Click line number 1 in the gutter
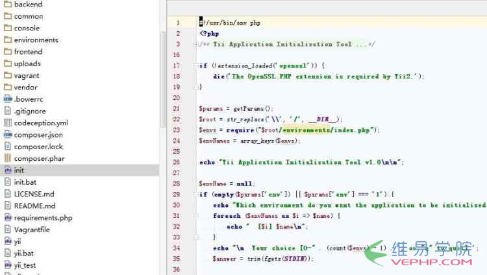Image resolution: width=487 pixels, height=275 pixels. click(x=178, y=23)
